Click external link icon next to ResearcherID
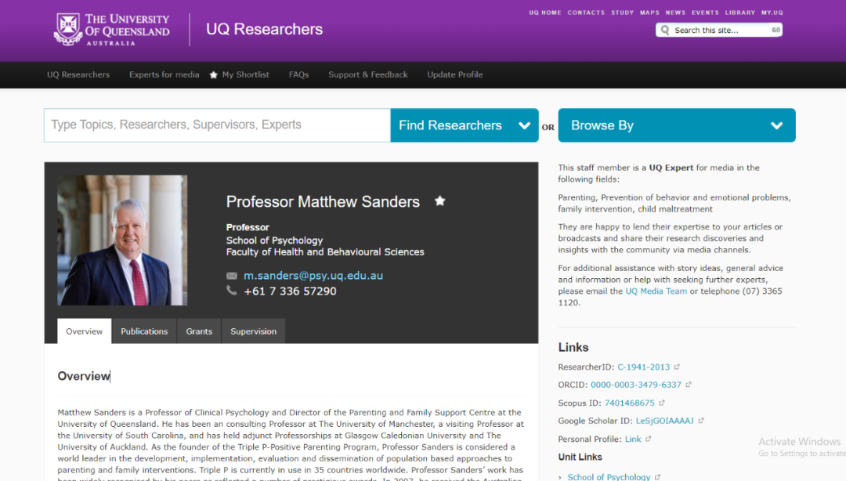The height and width of the screenshot is (481, 846). coord(677,367)
